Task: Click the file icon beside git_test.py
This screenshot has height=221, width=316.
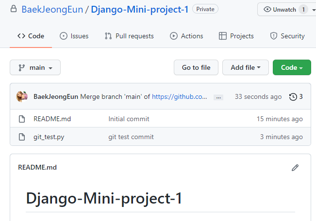Action: (x=22, y=137)
